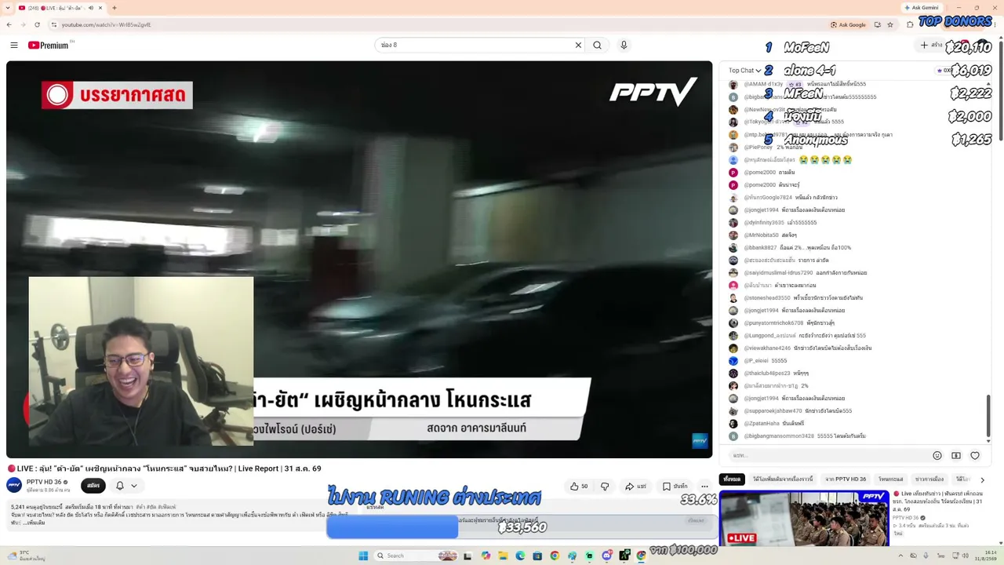Viewport: 1004px width, 565px height.
Task: Click the donation goal progress bar
Action: pyautogui.click(x=521, y=527)
